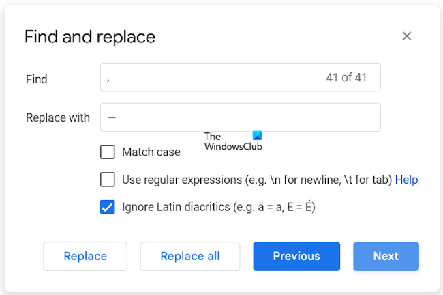Viewport: 443px width, 295px height.
Task: Jump to the Next match
Action: tap(386, 256)
